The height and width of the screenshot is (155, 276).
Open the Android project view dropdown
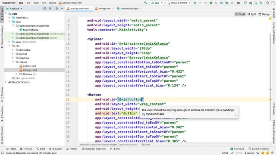[14, 9]
